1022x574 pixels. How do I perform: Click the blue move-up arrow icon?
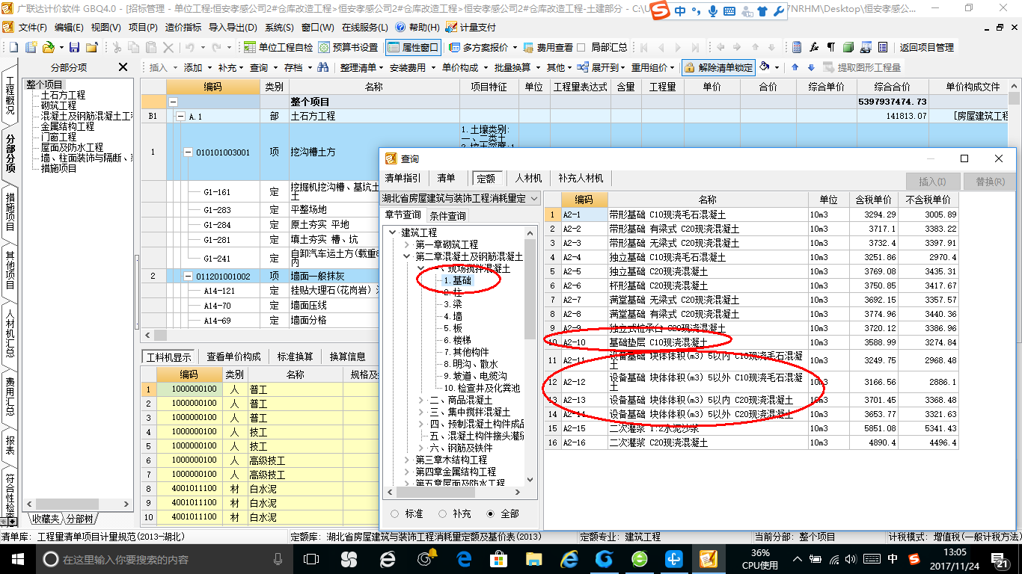pos(795,67)
